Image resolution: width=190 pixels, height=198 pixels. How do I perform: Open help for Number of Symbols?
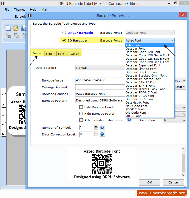click(102, 128)
